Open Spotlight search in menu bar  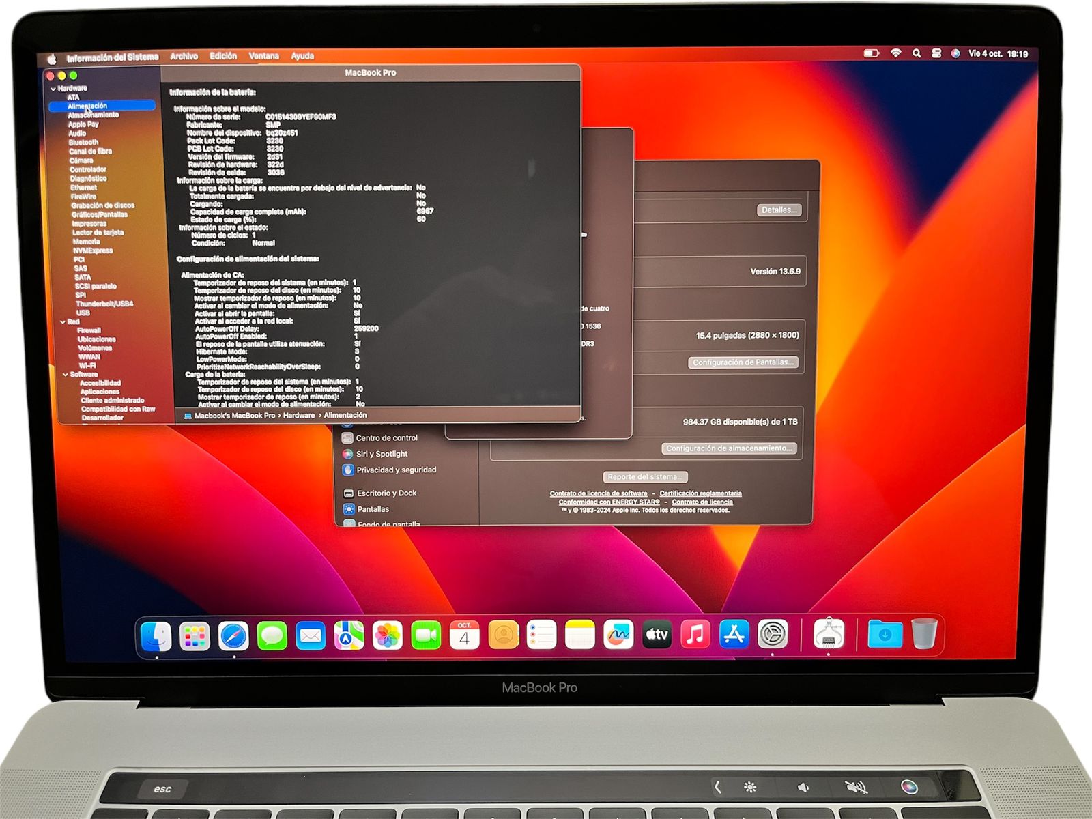click(x=916, y=53)
